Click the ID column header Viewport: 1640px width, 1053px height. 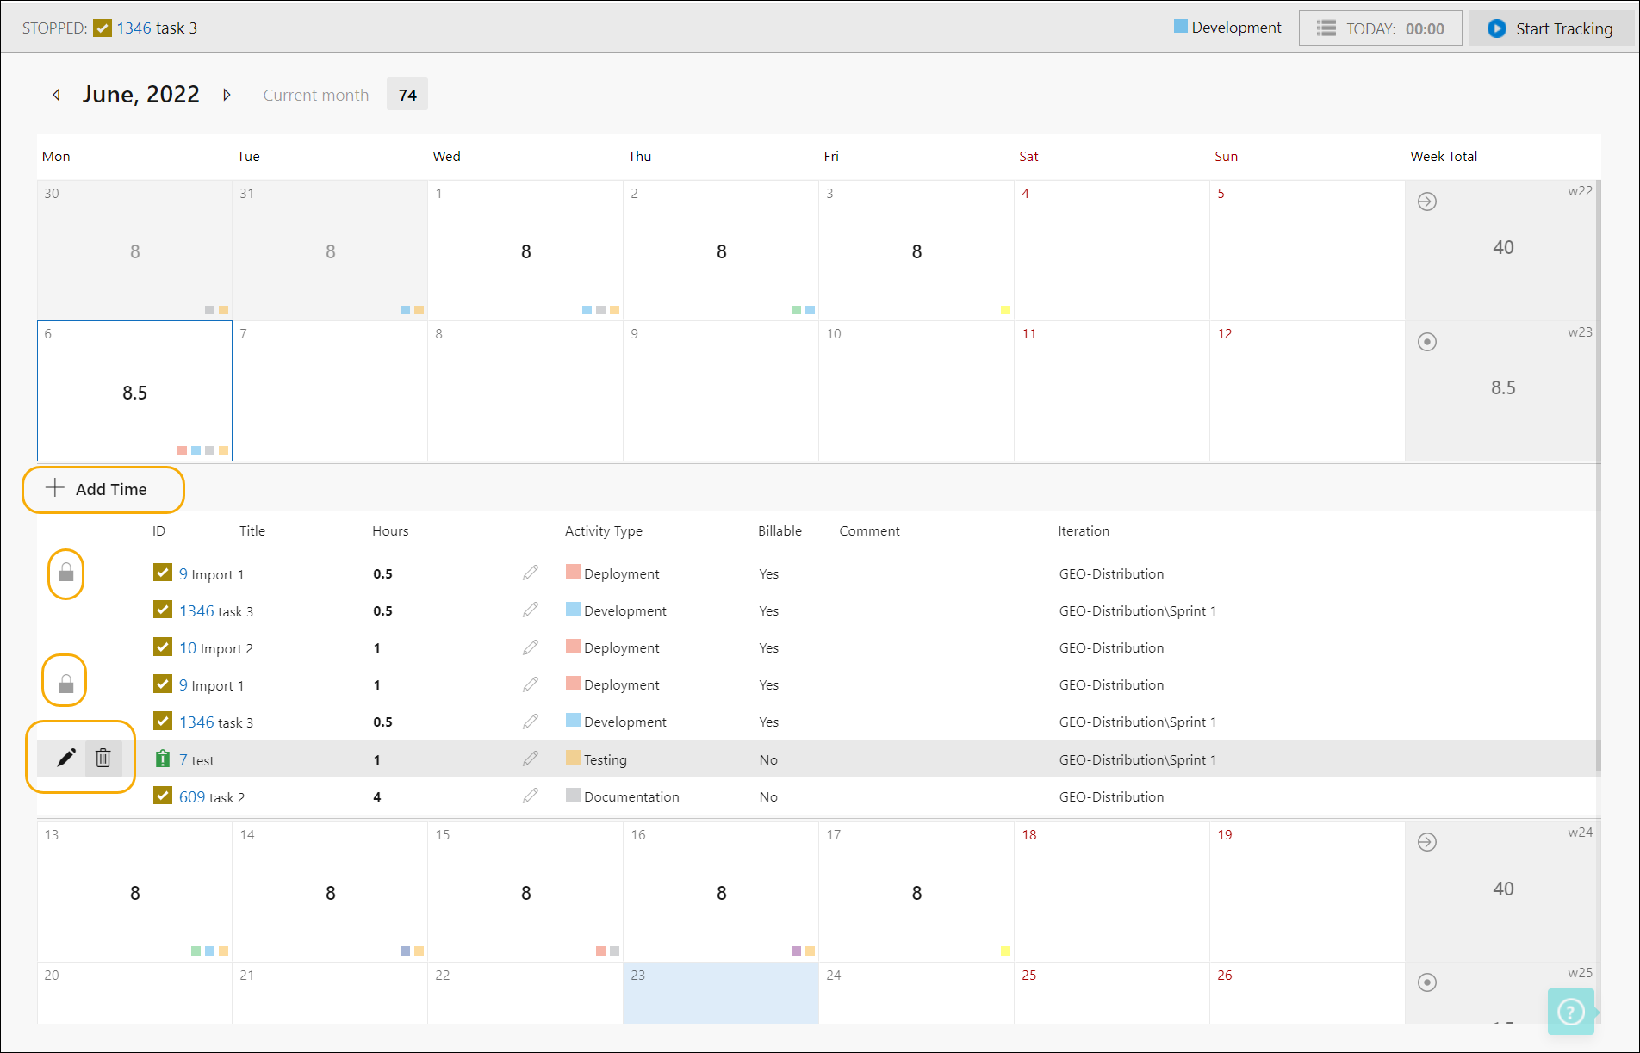(158, 530)
